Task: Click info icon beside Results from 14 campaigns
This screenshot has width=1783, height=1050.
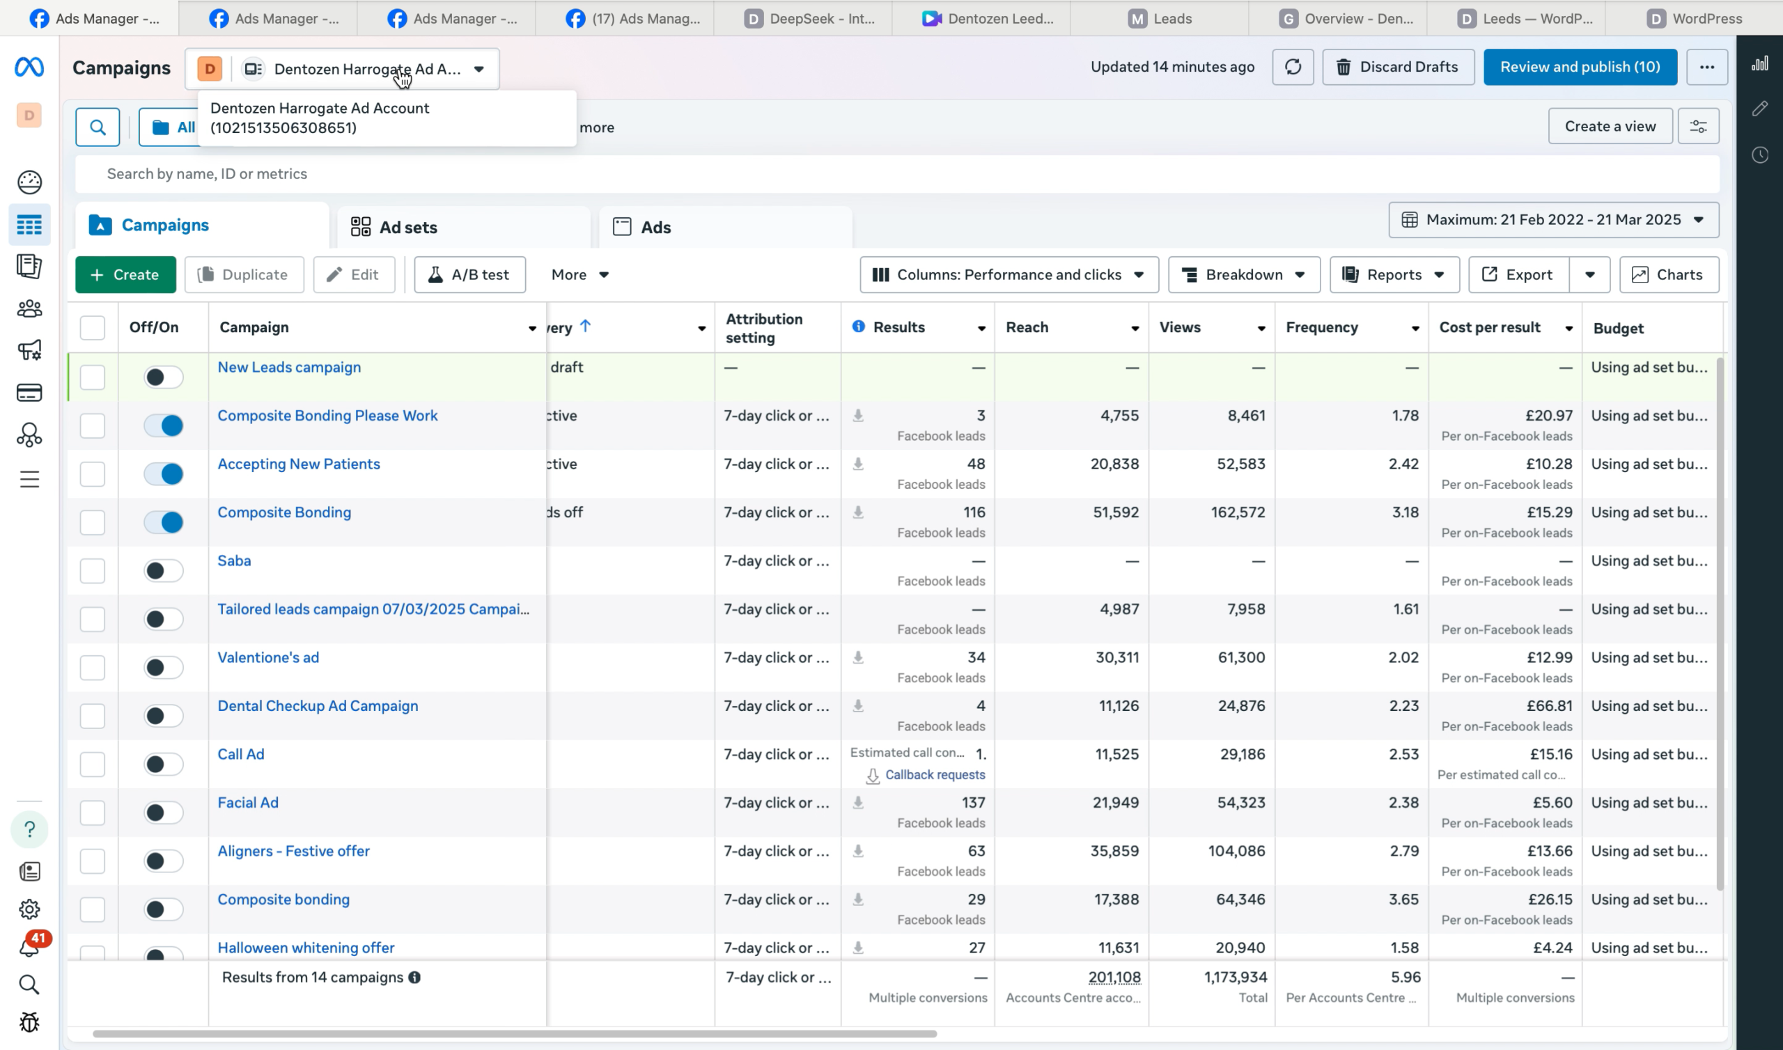Action: tap(414, 977)
